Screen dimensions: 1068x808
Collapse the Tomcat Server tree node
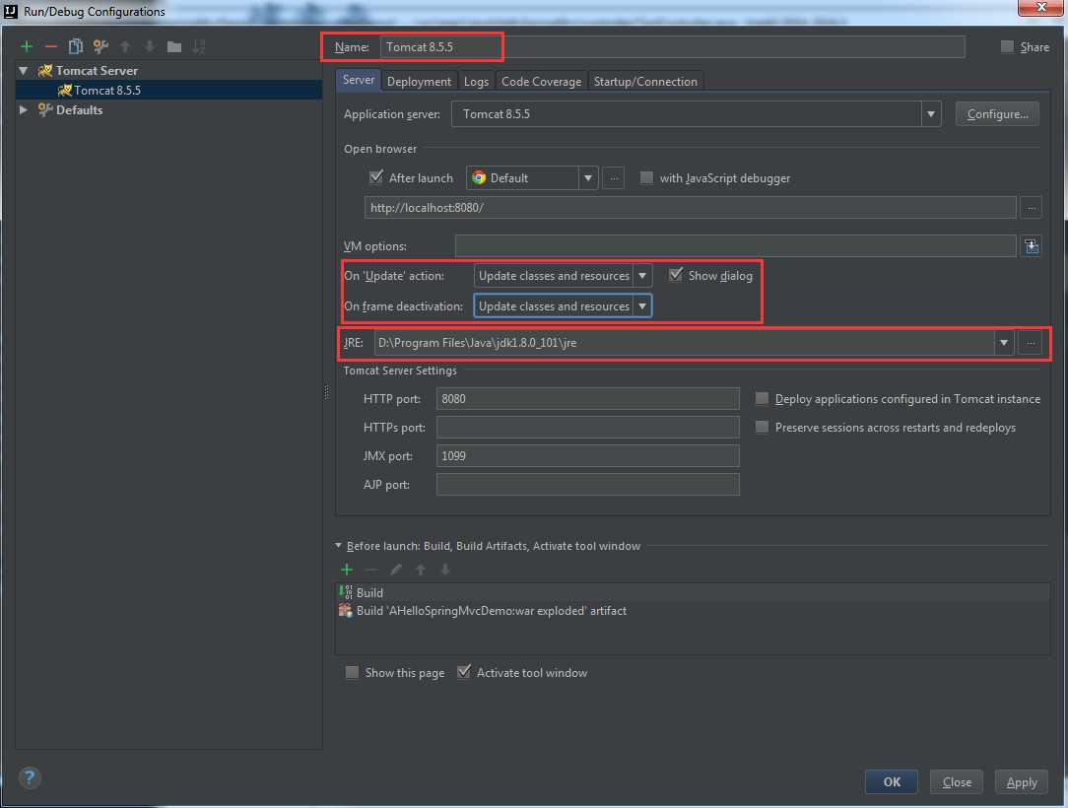tap(24, 70)
